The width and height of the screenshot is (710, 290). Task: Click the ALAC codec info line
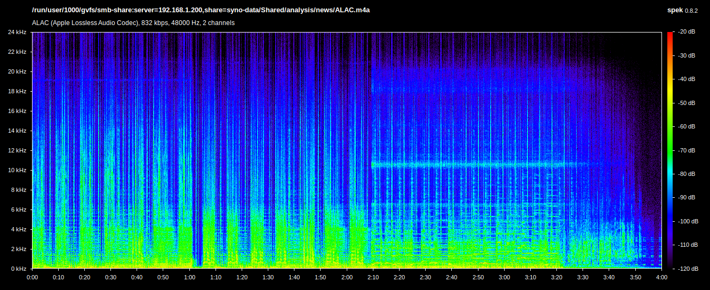click(133, 23)
